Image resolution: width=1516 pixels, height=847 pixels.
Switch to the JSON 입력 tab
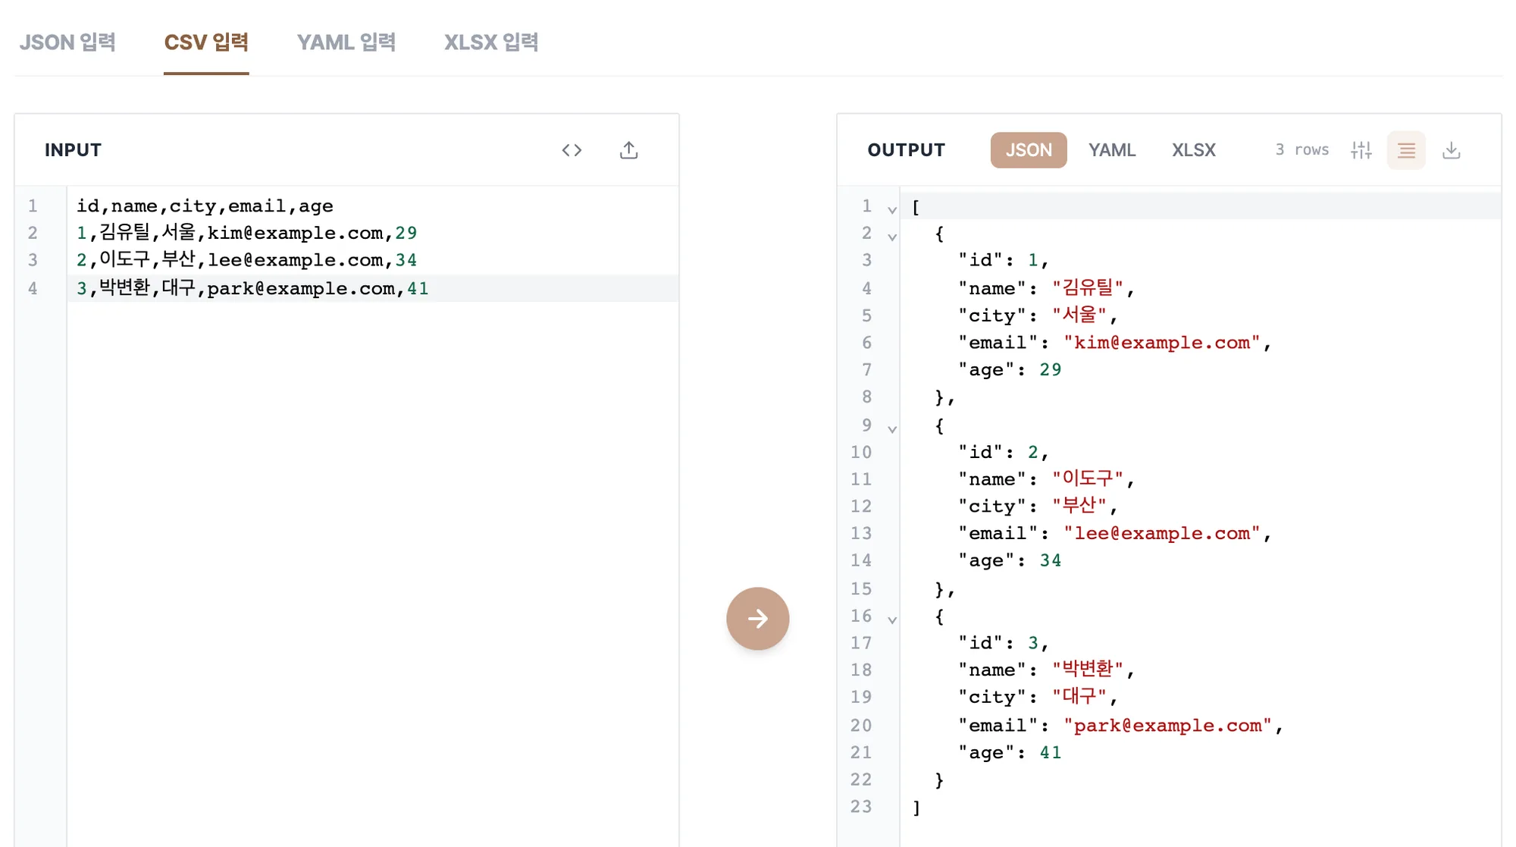point(67,42)
